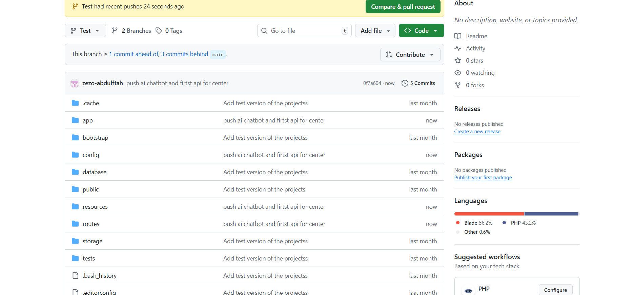Click the red Blade segment of language bar
The image size is (634, 295).
pos(489,214)
